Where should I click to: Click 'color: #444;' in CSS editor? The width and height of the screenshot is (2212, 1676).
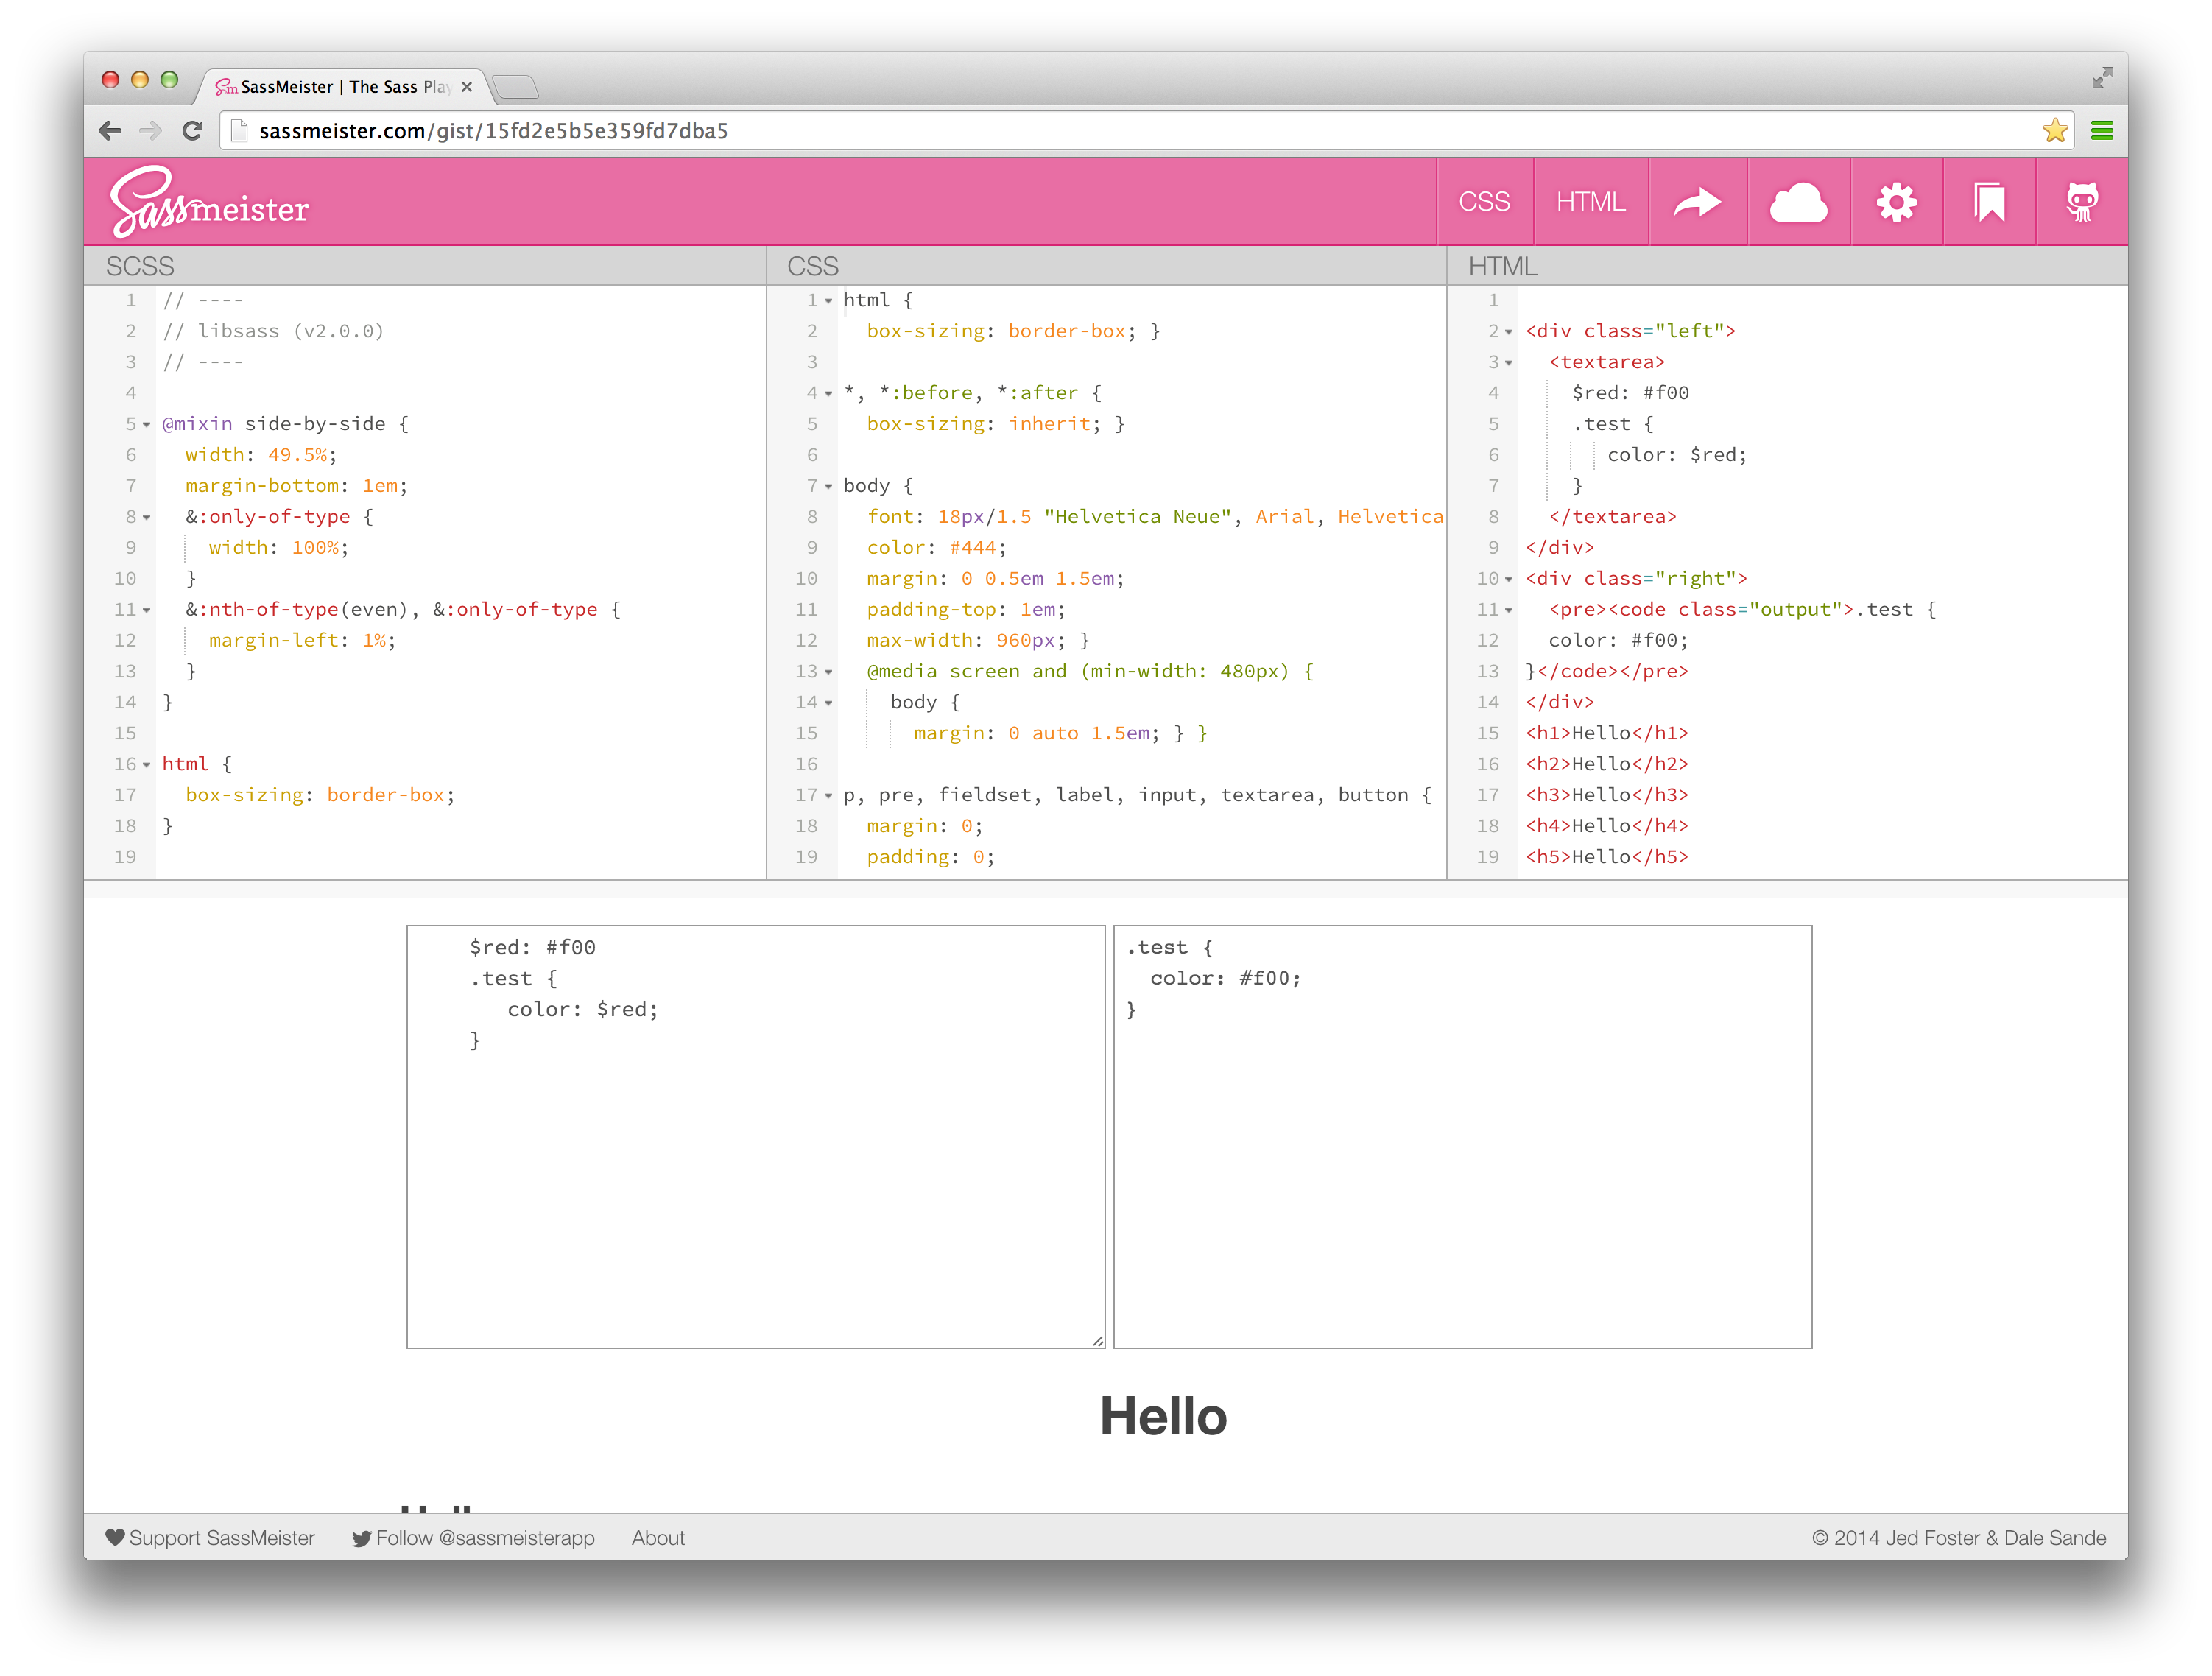click(x=937, y=548)
